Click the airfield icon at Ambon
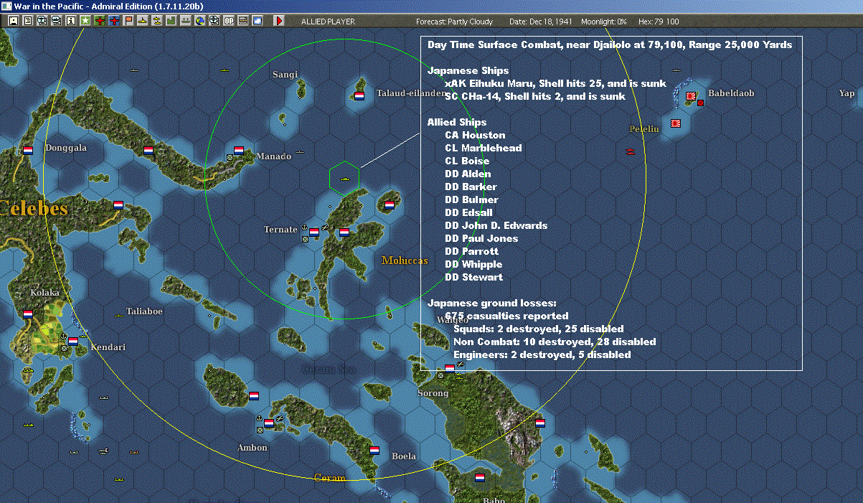Image resolution: width=863 pixels, height=503 pixels. click(280, 418)
